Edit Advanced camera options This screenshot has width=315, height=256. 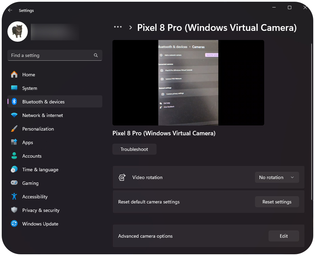point(283,236)
